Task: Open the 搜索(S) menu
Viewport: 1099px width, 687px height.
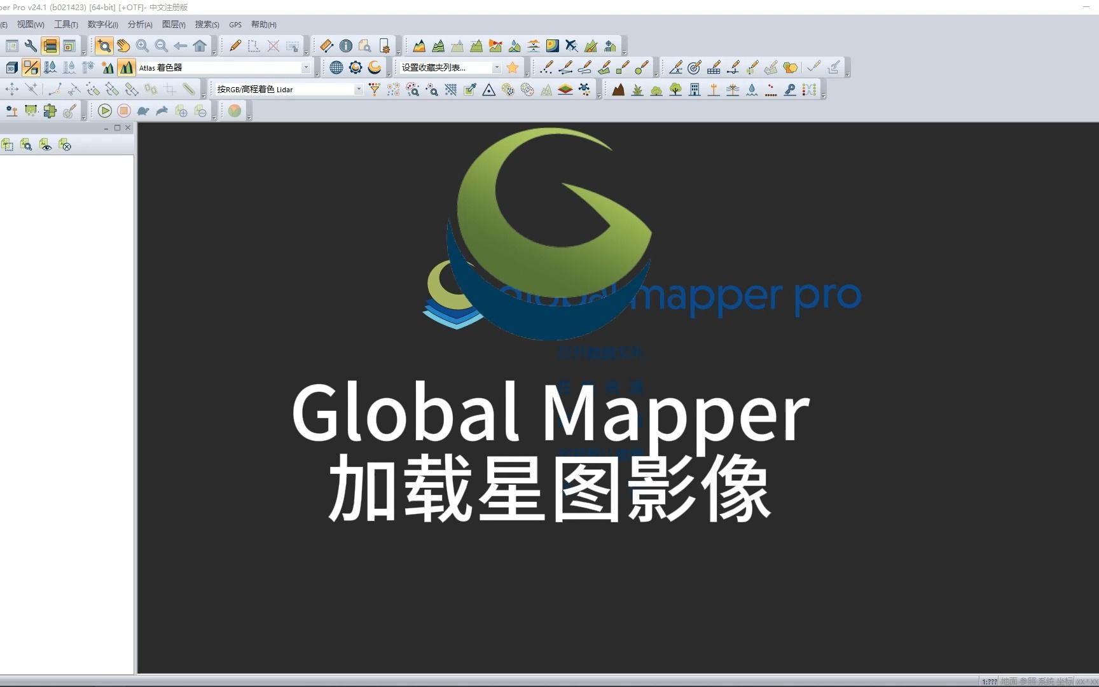Action: 207,24
